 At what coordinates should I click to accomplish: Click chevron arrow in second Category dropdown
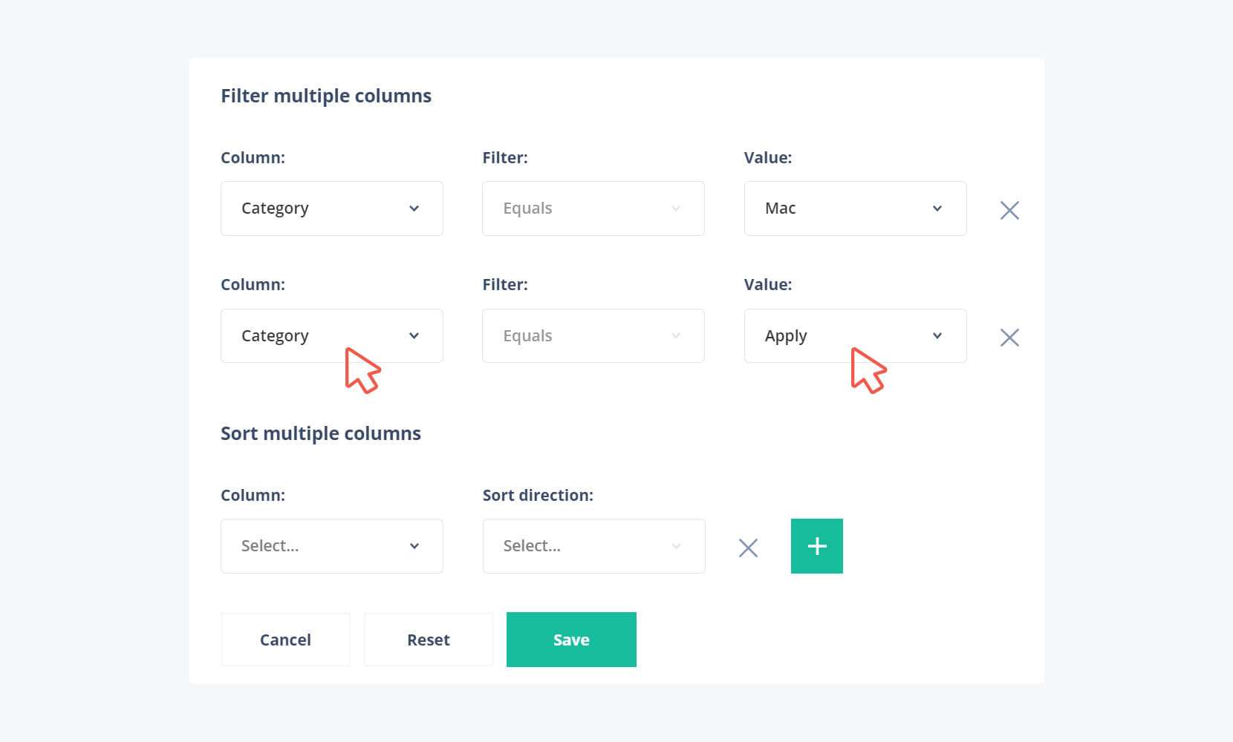[414, 336]
